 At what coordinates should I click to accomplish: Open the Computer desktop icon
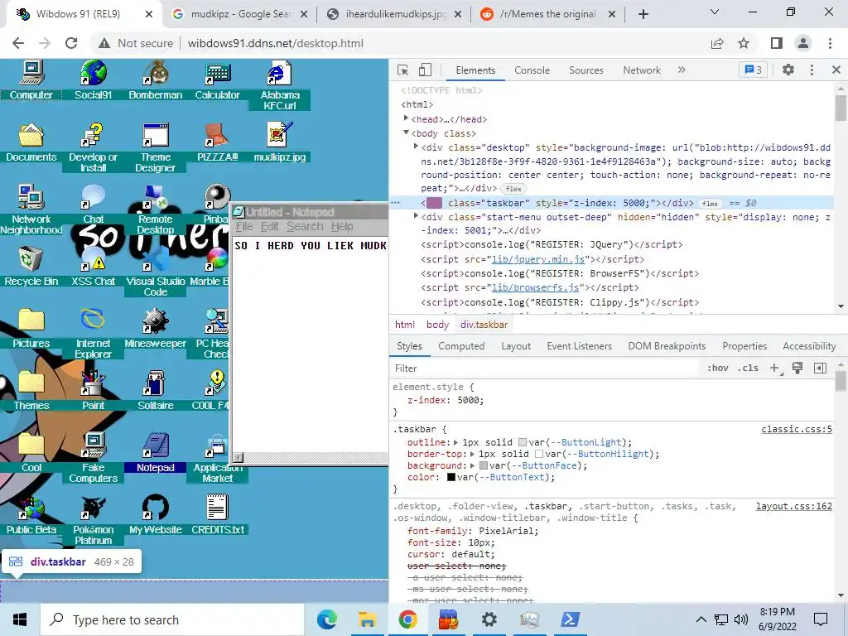[x=31, y=80]
